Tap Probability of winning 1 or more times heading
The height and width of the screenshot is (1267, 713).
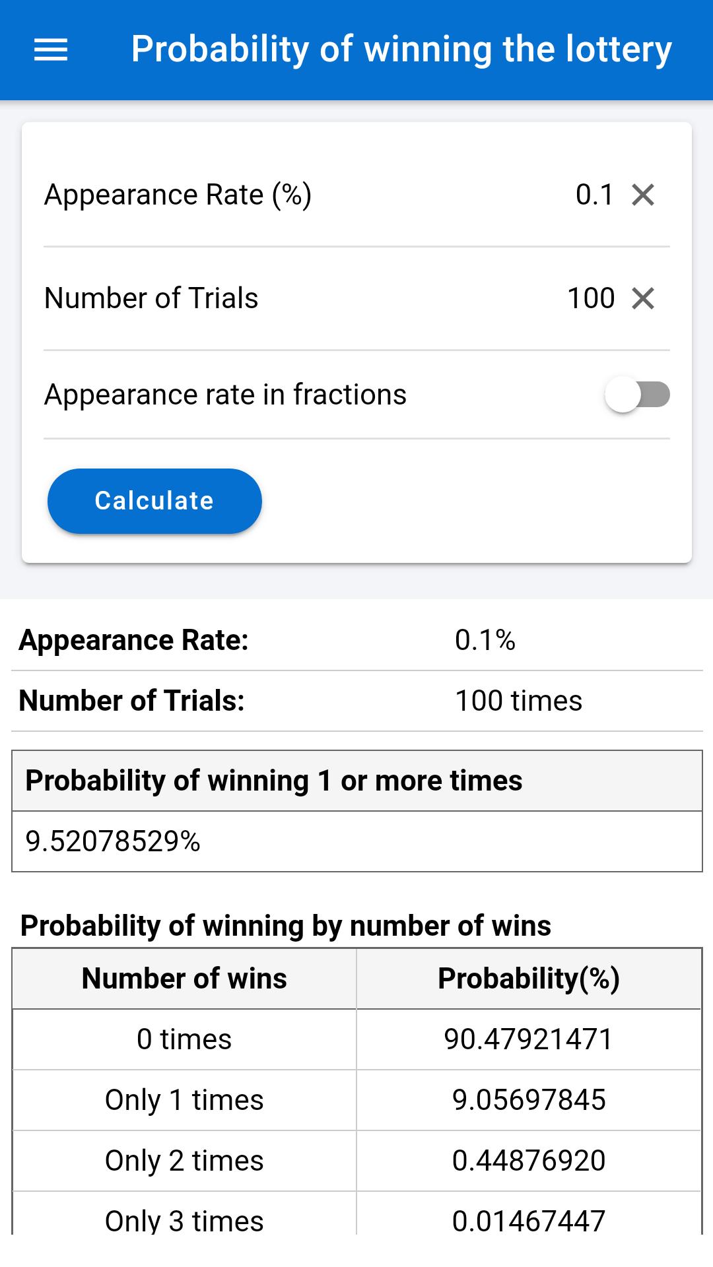274,781
